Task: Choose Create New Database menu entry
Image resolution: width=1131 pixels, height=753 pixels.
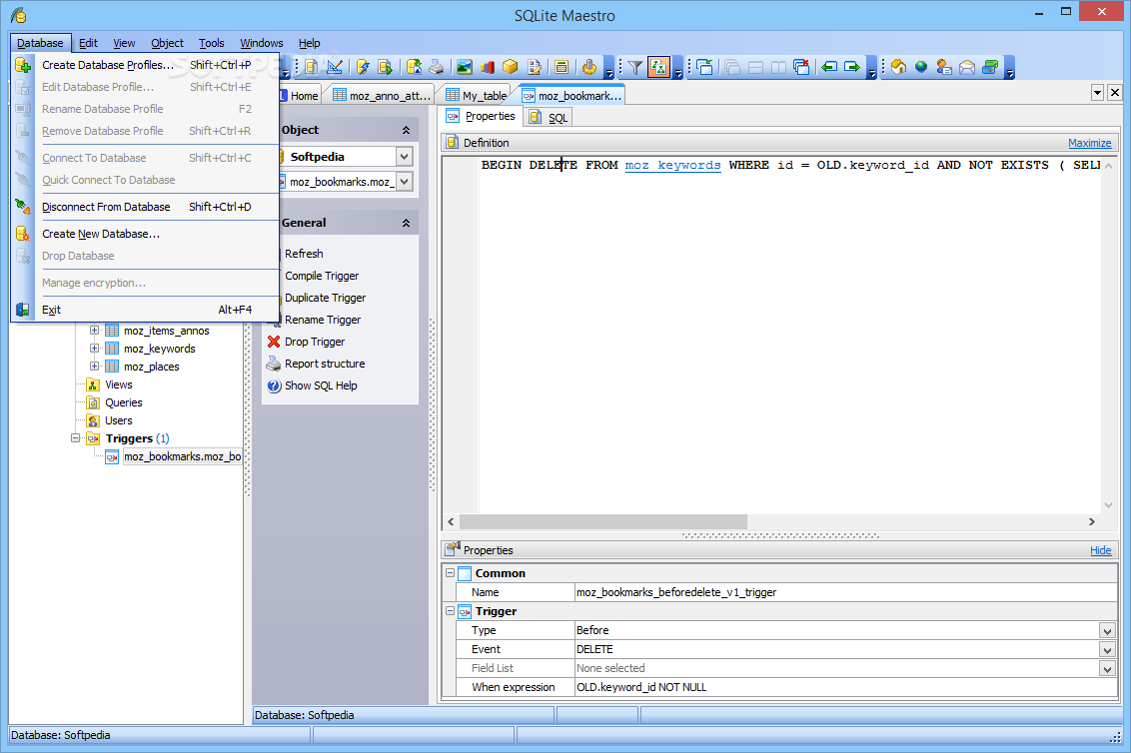Action: 145,234
